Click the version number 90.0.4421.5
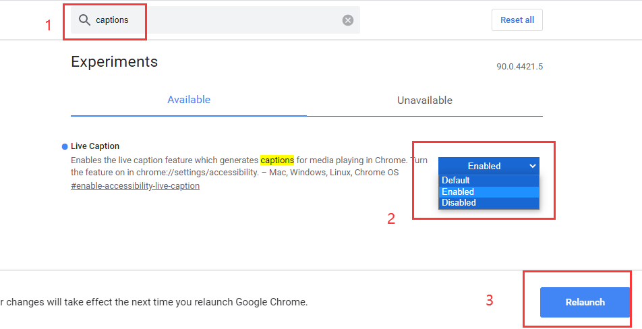Viewport: 642px width, 329px height. (519, 67)
